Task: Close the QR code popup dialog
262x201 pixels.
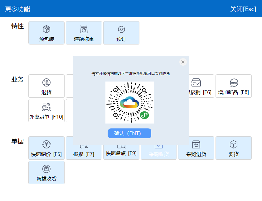Action: (183, 62)
